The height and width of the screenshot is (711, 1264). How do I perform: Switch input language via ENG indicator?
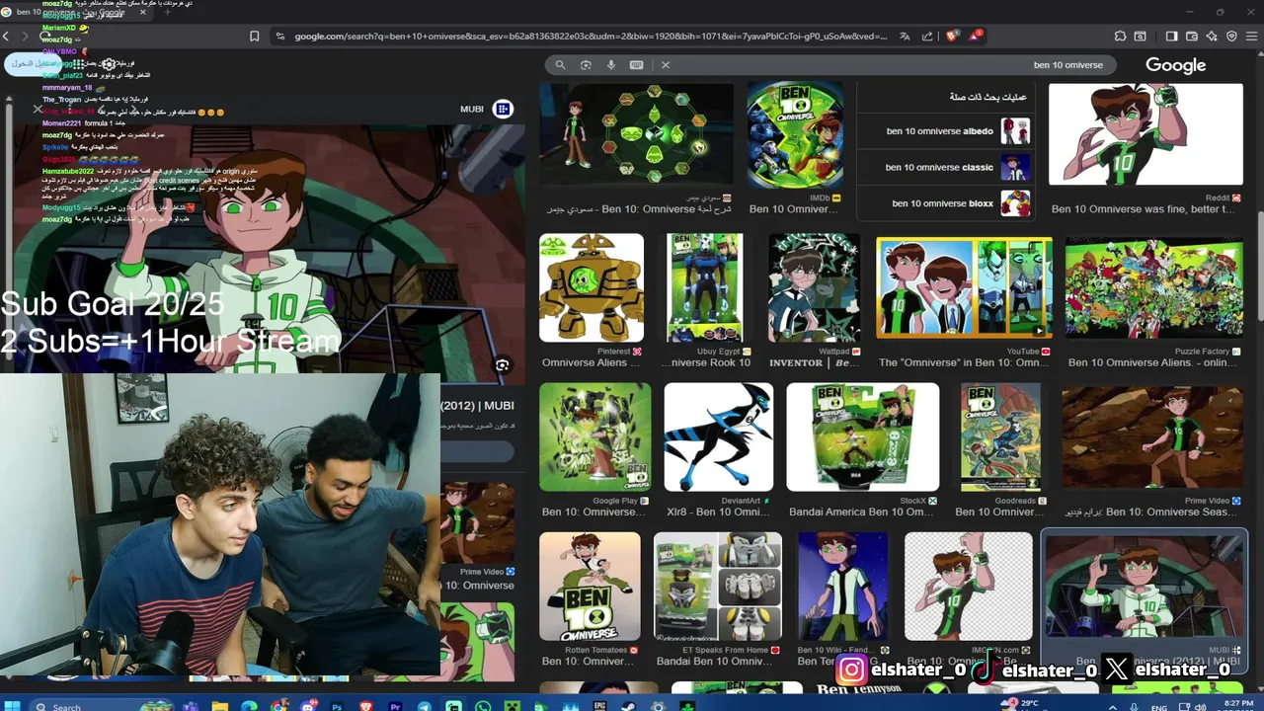point(1159,707)
